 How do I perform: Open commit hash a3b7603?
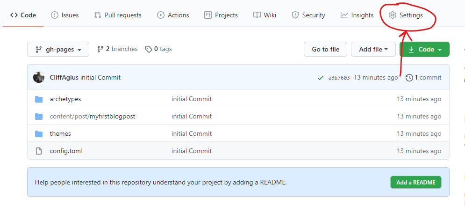339,78
